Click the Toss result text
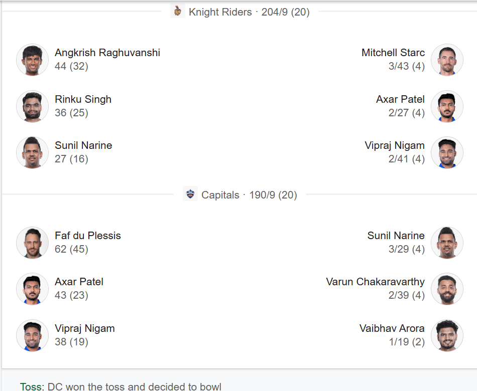Screen dimensions: 477x391 tap(121, 386)
